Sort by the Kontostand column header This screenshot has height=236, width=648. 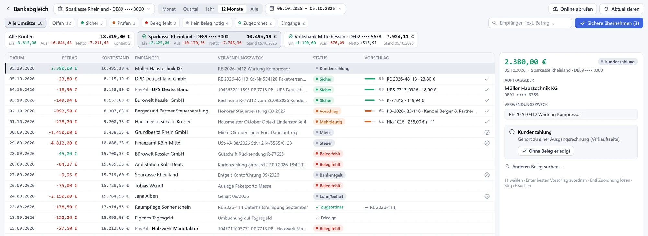pos(115,58)
